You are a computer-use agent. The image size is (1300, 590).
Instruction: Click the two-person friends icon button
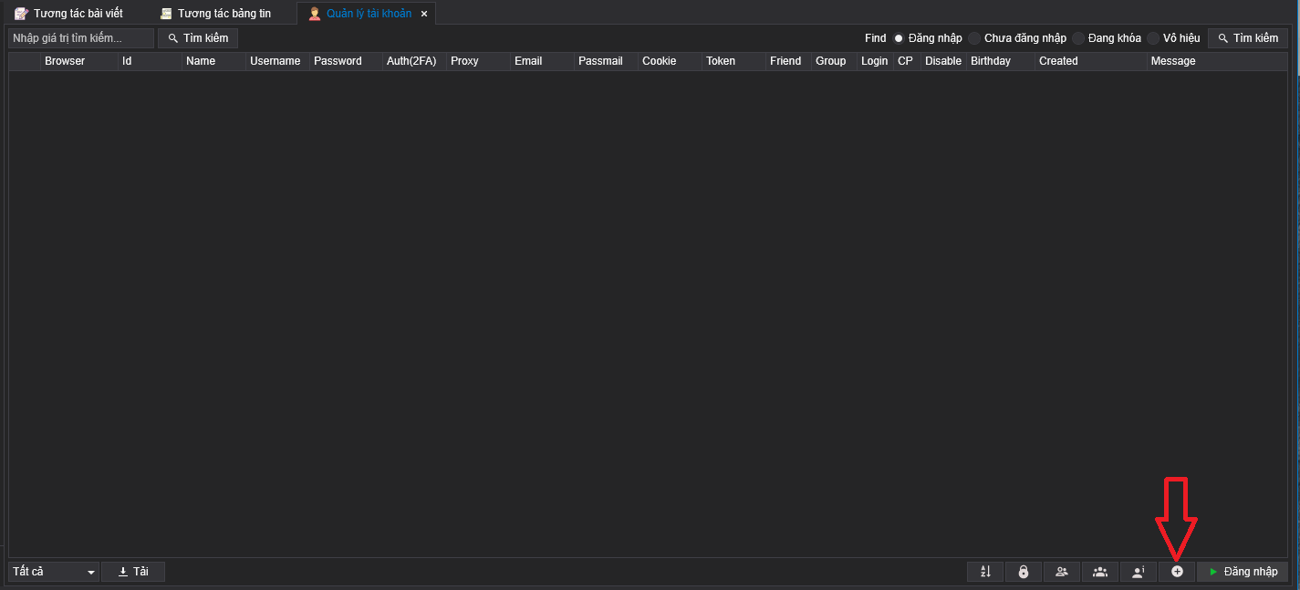1062,572
